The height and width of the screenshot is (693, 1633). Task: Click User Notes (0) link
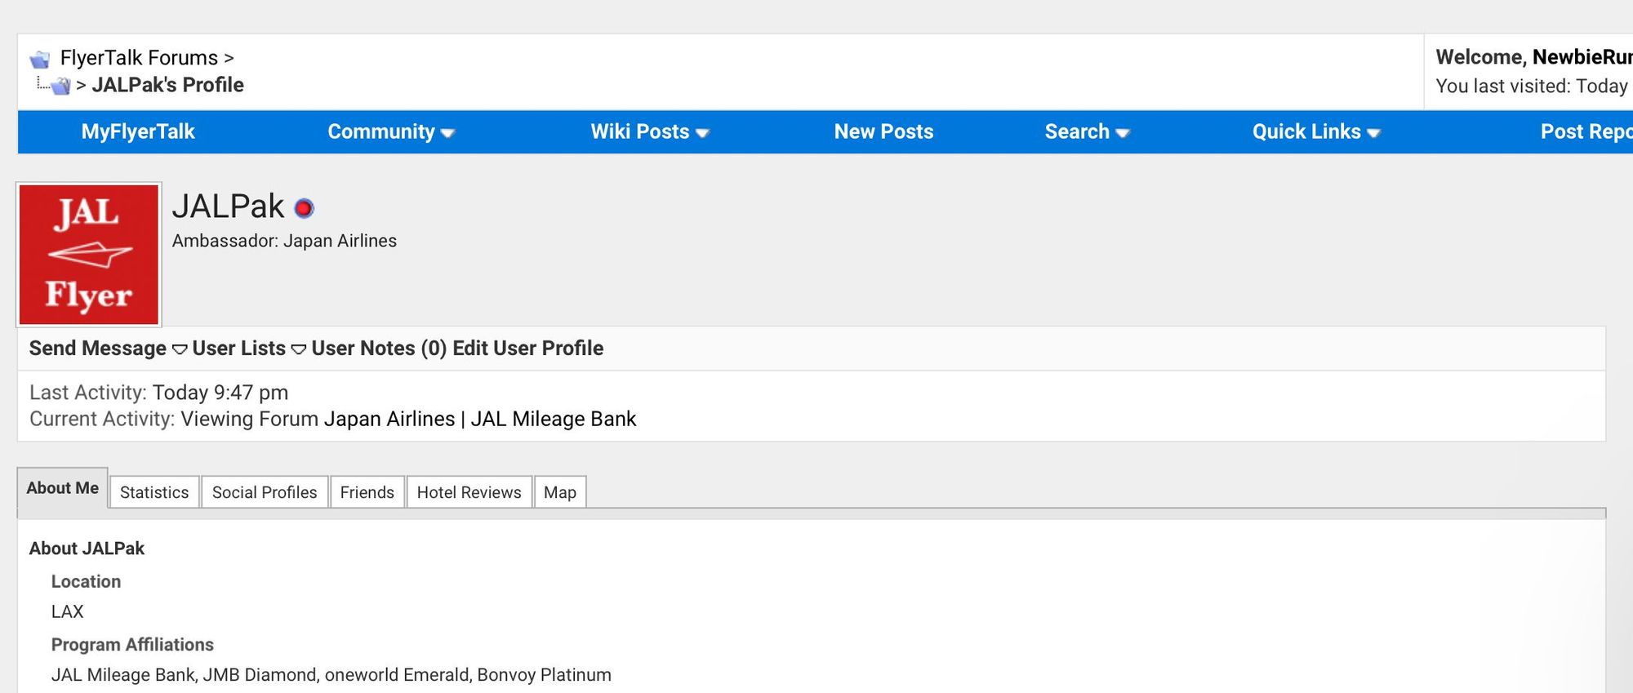tap(379, 349)
